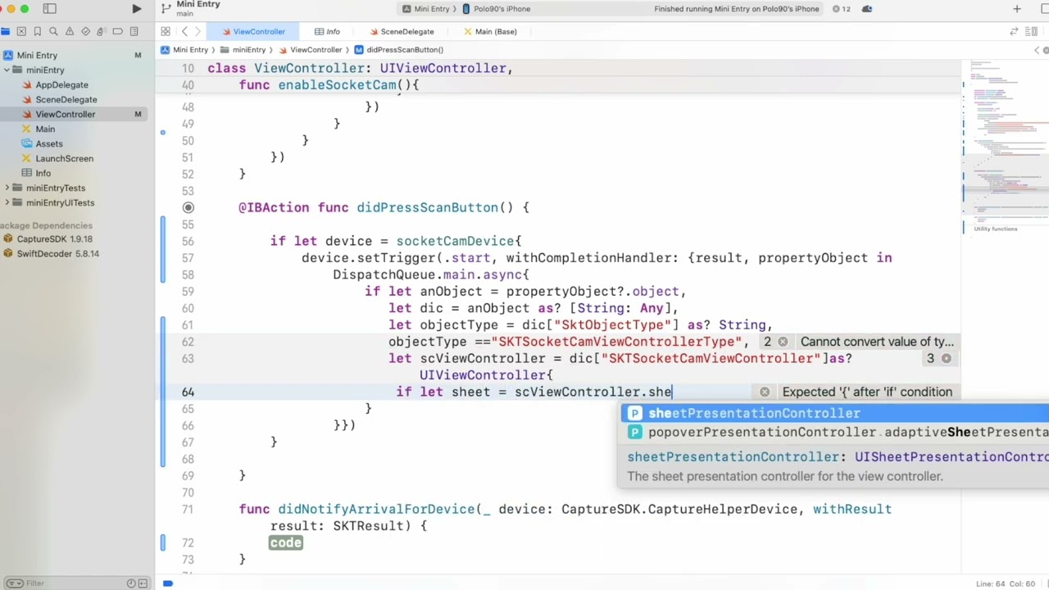Screen dimensions: 1049x590
Task: Click the Cannot convert value error message
Action: point(877,342)
